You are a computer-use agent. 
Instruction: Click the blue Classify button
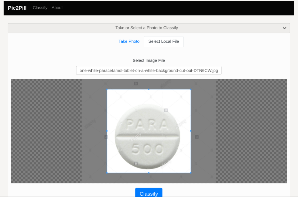[x=148, y=192]
